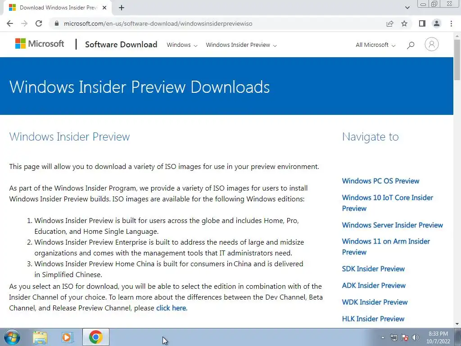Click the page vertical scrollbar thumb

click(457, 59)
